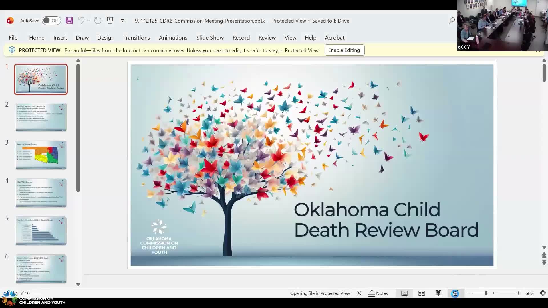The height and width of the screenshot is (308, 548).
Task: Expand the Quick Access Toolbar customization dropdown
Action: [x=122, y=21]
